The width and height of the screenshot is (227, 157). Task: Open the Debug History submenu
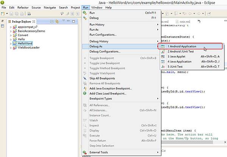click(x=121, y=41)
